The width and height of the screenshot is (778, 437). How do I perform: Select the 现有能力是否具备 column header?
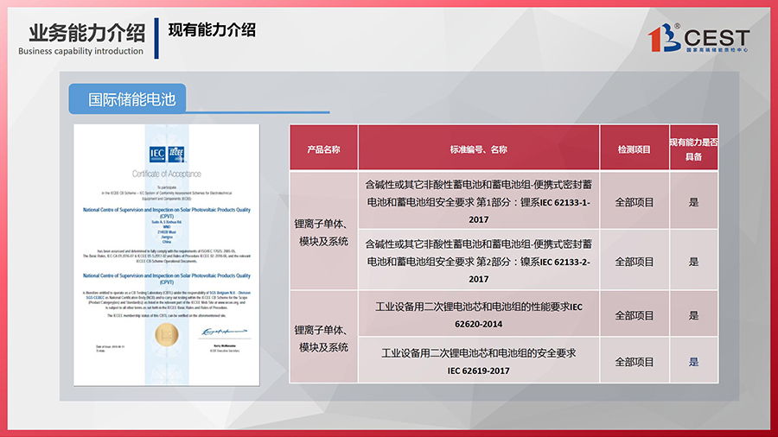point(693,149)
